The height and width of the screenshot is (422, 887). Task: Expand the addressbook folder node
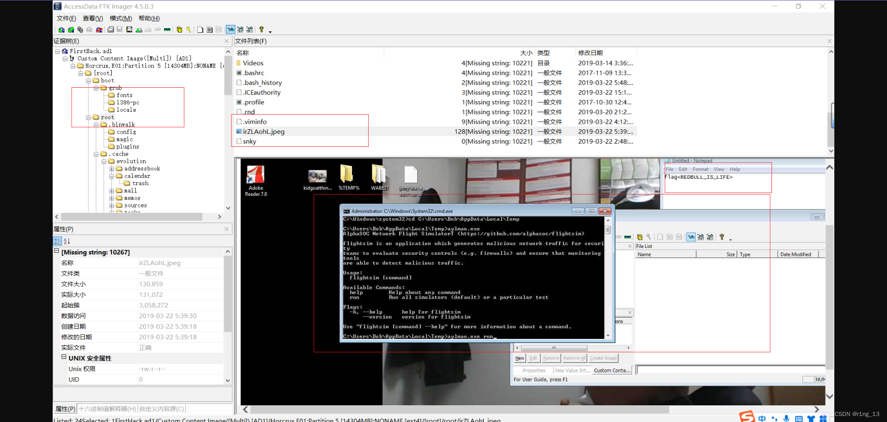pyautogui.click(x=111, y=169)
